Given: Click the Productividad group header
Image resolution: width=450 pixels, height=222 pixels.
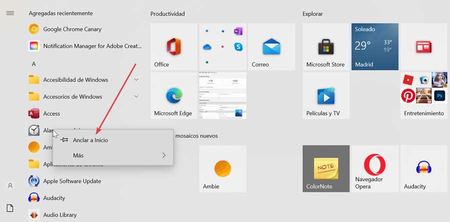Looking at the screenshot, I should [x=167, y=14].
